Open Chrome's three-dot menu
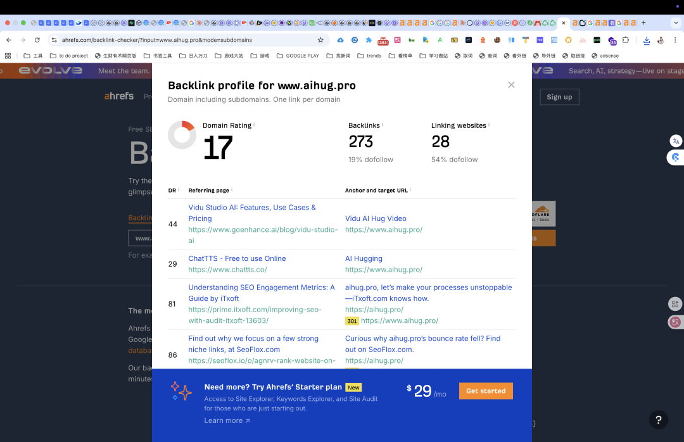Image resolution: width=684 pixels, height=442 pixels. pos(675,40)
